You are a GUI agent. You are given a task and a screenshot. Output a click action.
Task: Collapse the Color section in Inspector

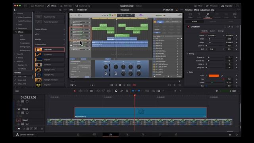coord(187,72)
